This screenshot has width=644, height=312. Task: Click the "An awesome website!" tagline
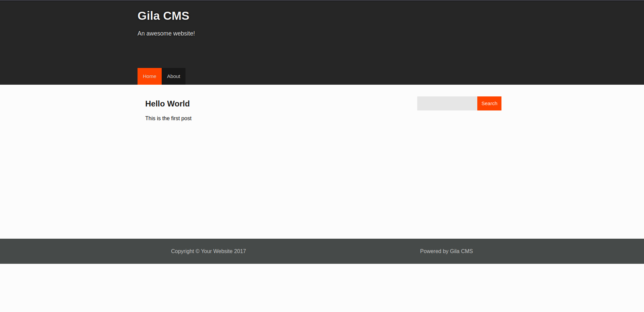(x=166, y=33)
